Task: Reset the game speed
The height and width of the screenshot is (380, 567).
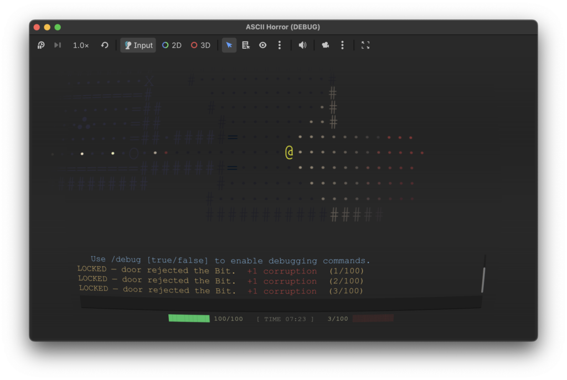Action: [105, 45]
